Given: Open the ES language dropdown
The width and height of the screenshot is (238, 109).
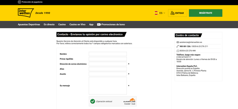Looking at the screenshot, I should click(x=162, y=13).
